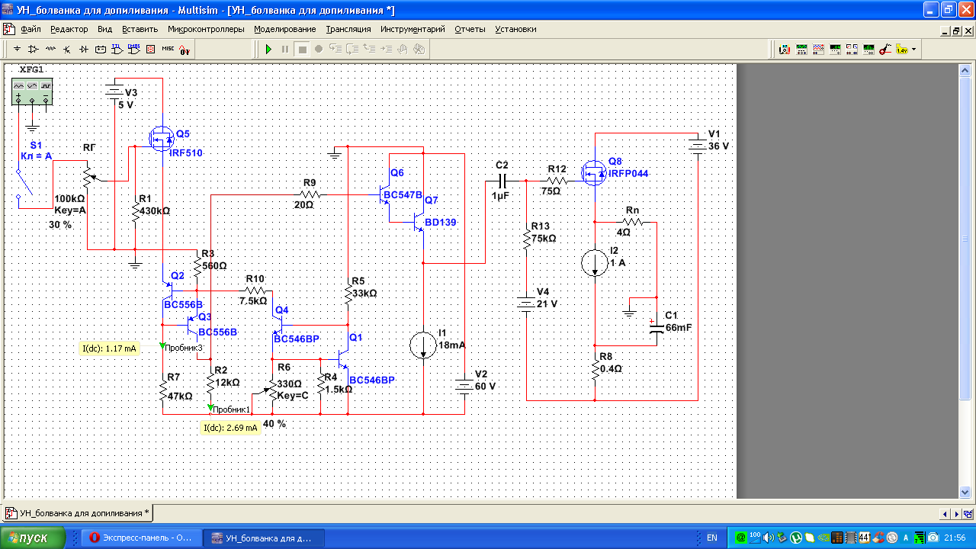Select the I1 18mA current source

tap(423, 345)
